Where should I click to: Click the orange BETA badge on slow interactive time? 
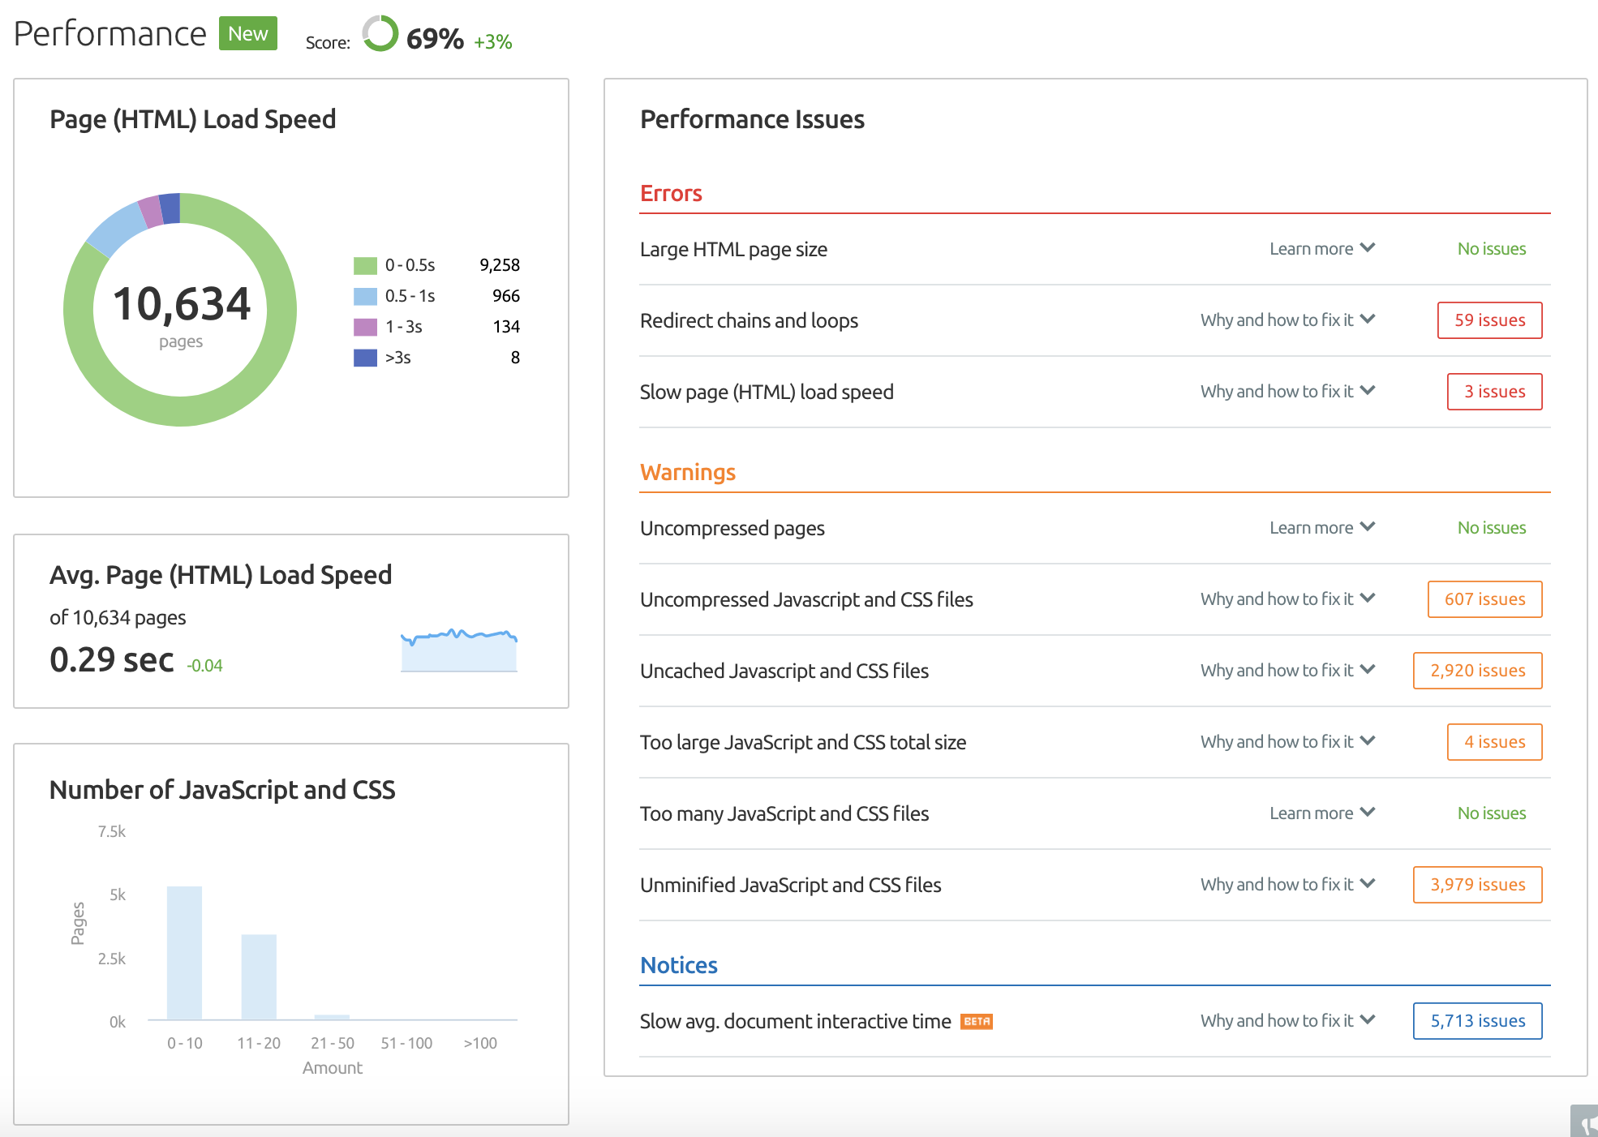tap(977, 1021)
